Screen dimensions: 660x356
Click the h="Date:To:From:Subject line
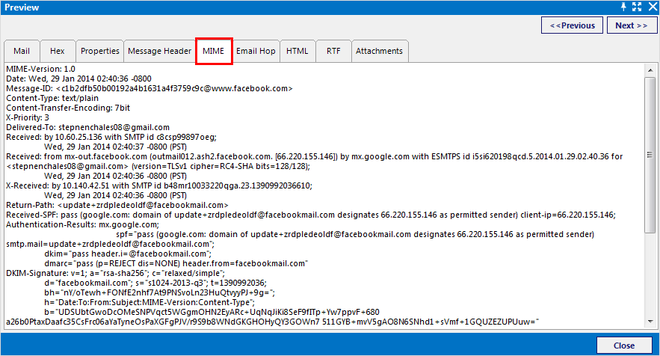[x=149, y=302]
